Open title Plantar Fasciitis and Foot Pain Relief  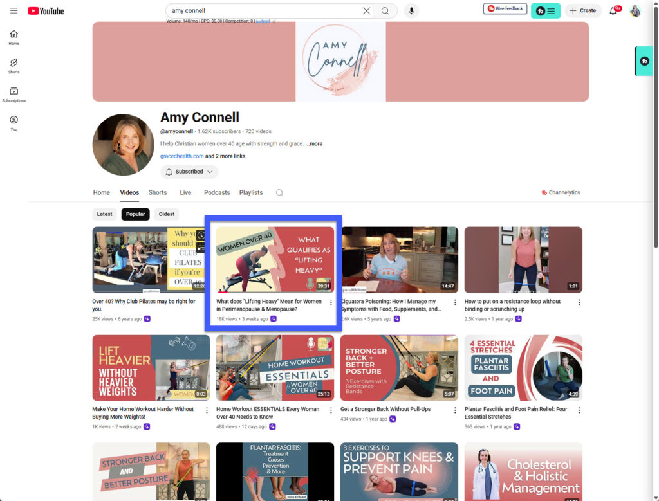(515, 413)
